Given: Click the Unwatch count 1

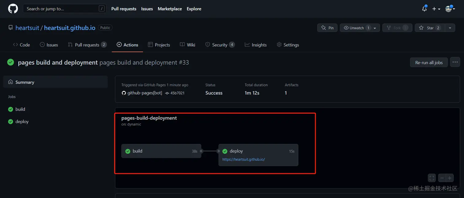Looking at the screenshot, I should (368, 28).
